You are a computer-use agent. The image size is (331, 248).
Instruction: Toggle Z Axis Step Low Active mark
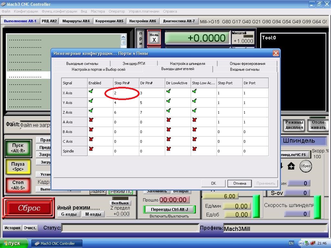pyautogui.click(x=194, y=111)
